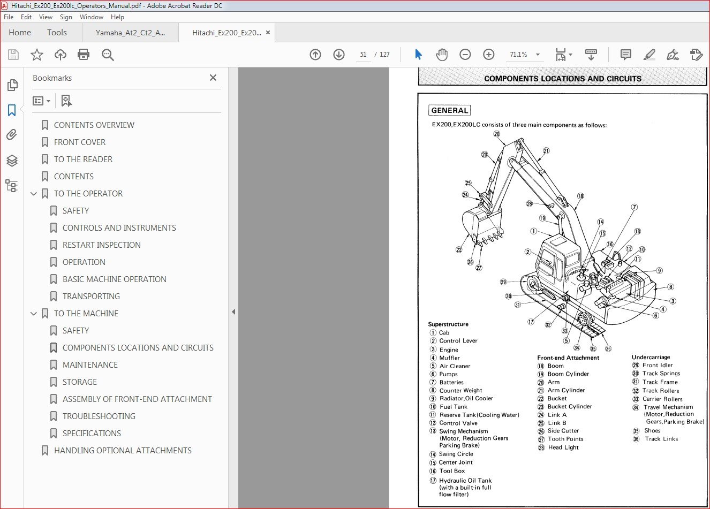
Task: Open the fit page options icon
Action: tap(563, 55)
